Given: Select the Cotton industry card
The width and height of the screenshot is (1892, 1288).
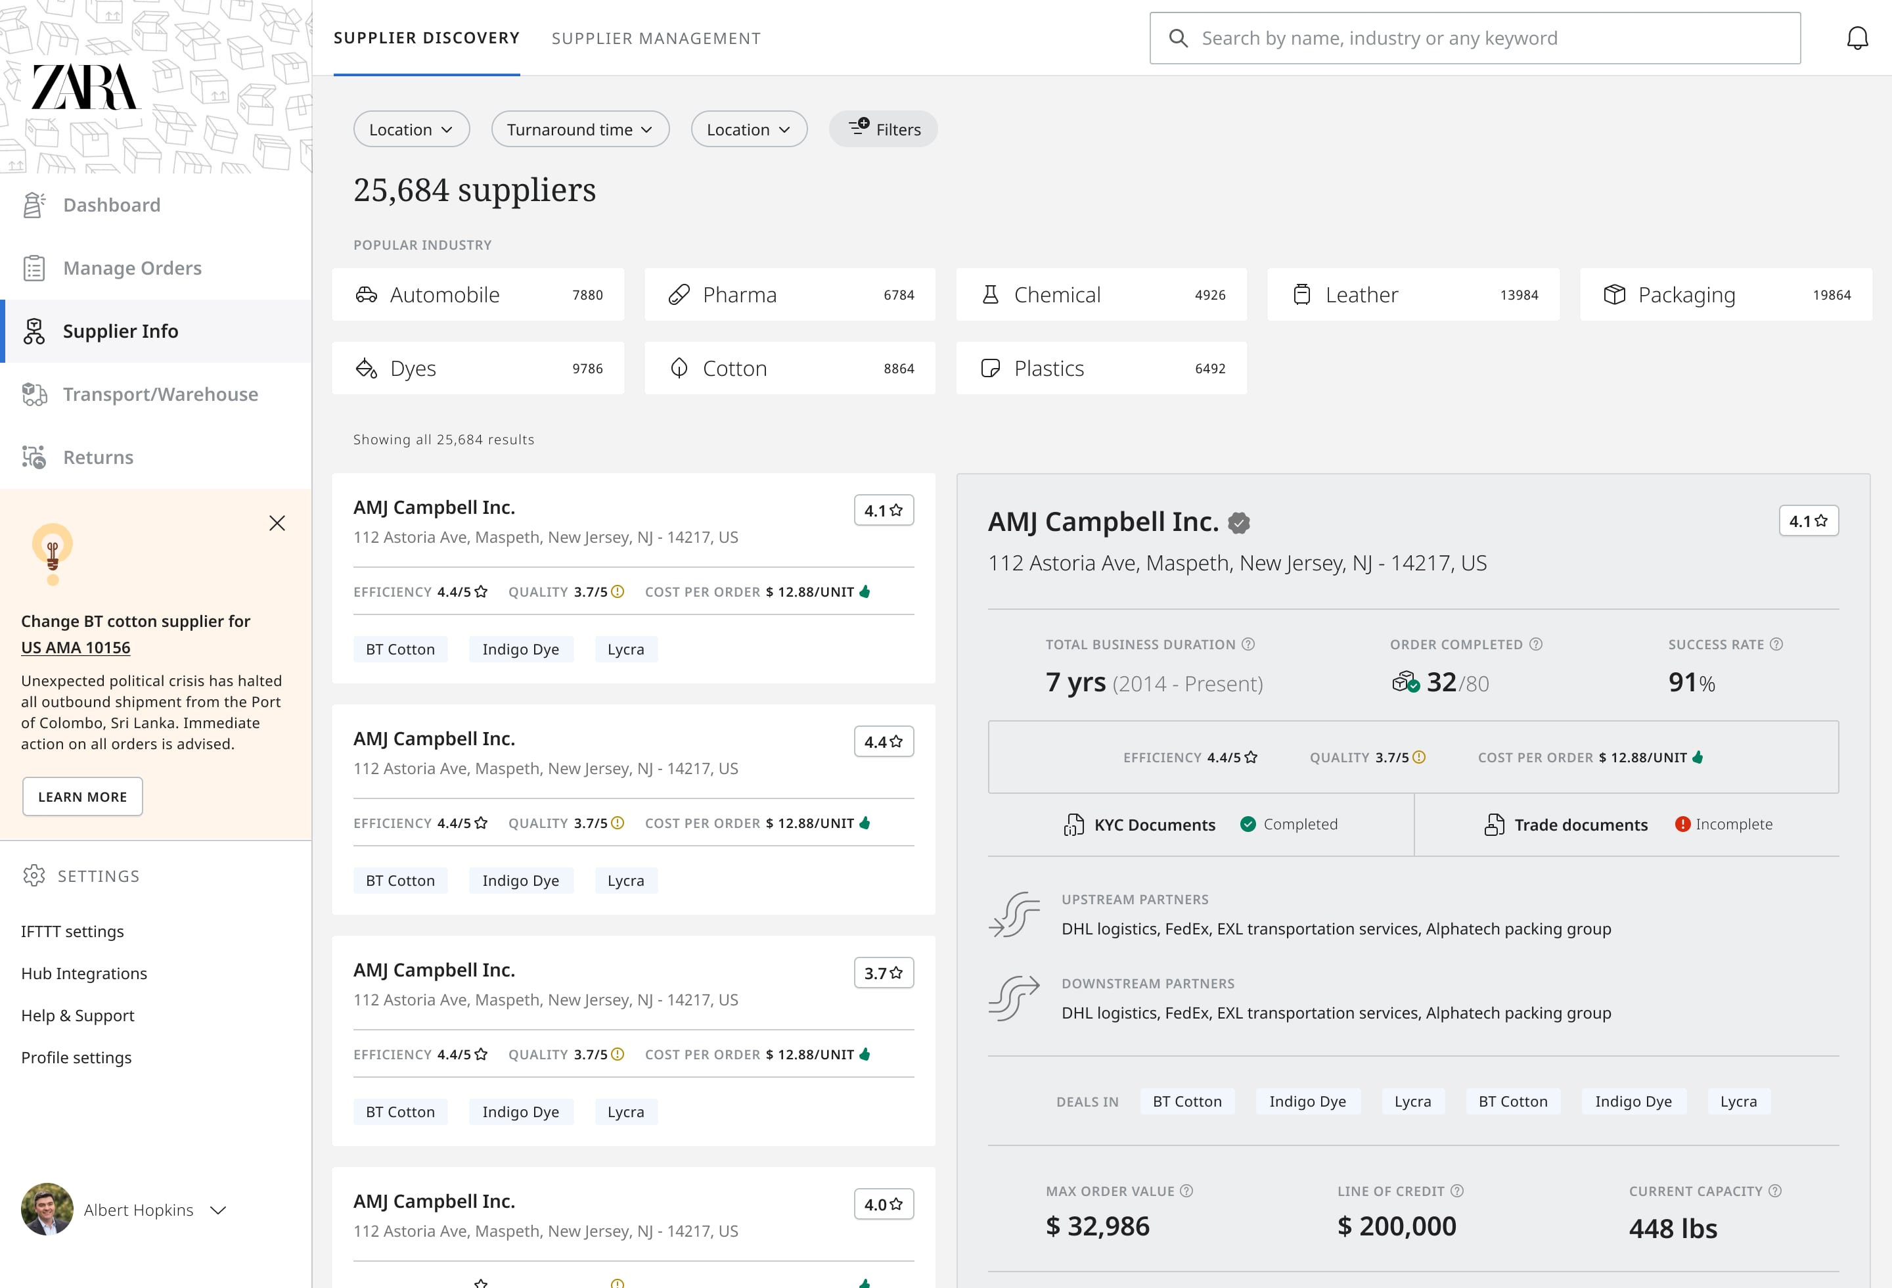Looking at the screenshot, I should 790,368.
